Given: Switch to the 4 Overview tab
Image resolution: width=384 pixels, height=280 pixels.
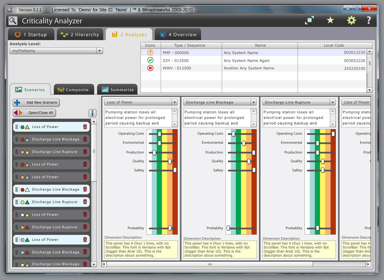Looking at the screenshot, I should coord(178,35).
